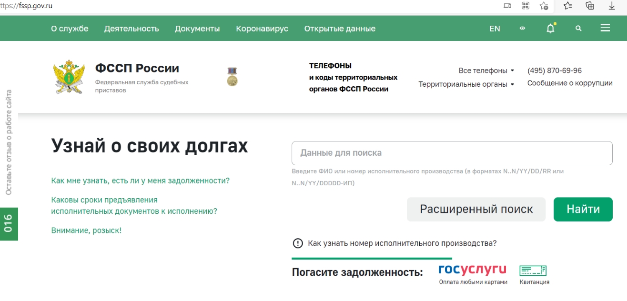Click the FSSP double-headed eagle emblem
Image resolution: width=627 pixels, height=301 pixels.
[69, 77]
